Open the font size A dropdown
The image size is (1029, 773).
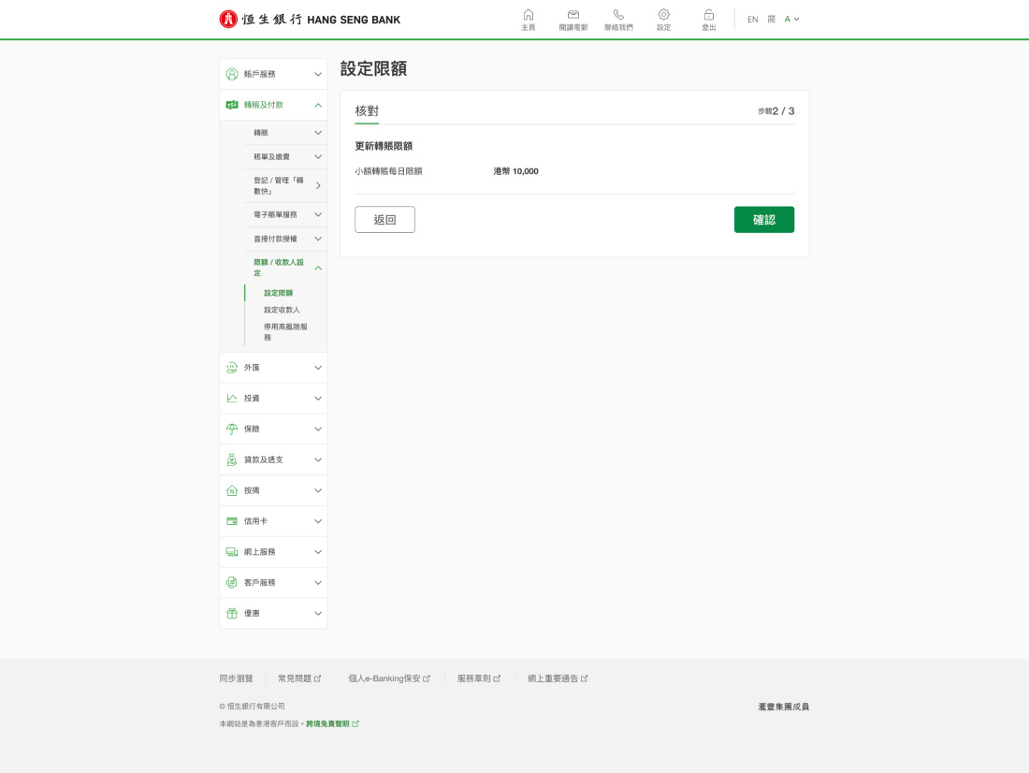(x=791, y=19)
